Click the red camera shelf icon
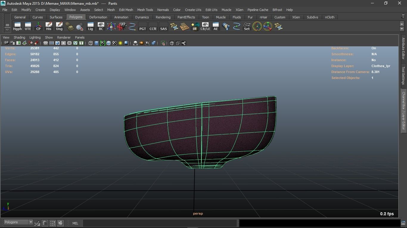Screen dimensions: 407x228 [122, 26]
